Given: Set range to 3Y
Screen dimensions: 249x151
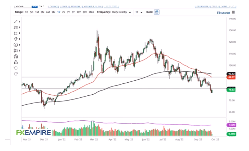Looking at the screenshot, I should click(x=68, y=12).
